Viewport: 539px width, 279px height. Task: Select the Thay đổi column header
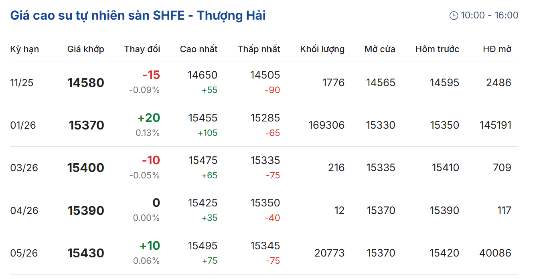point(142,49)
